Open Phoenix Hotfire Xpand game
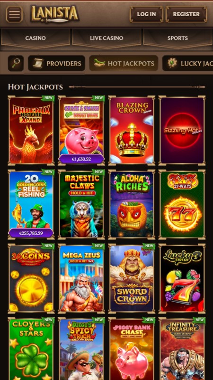 click(31, 130)
